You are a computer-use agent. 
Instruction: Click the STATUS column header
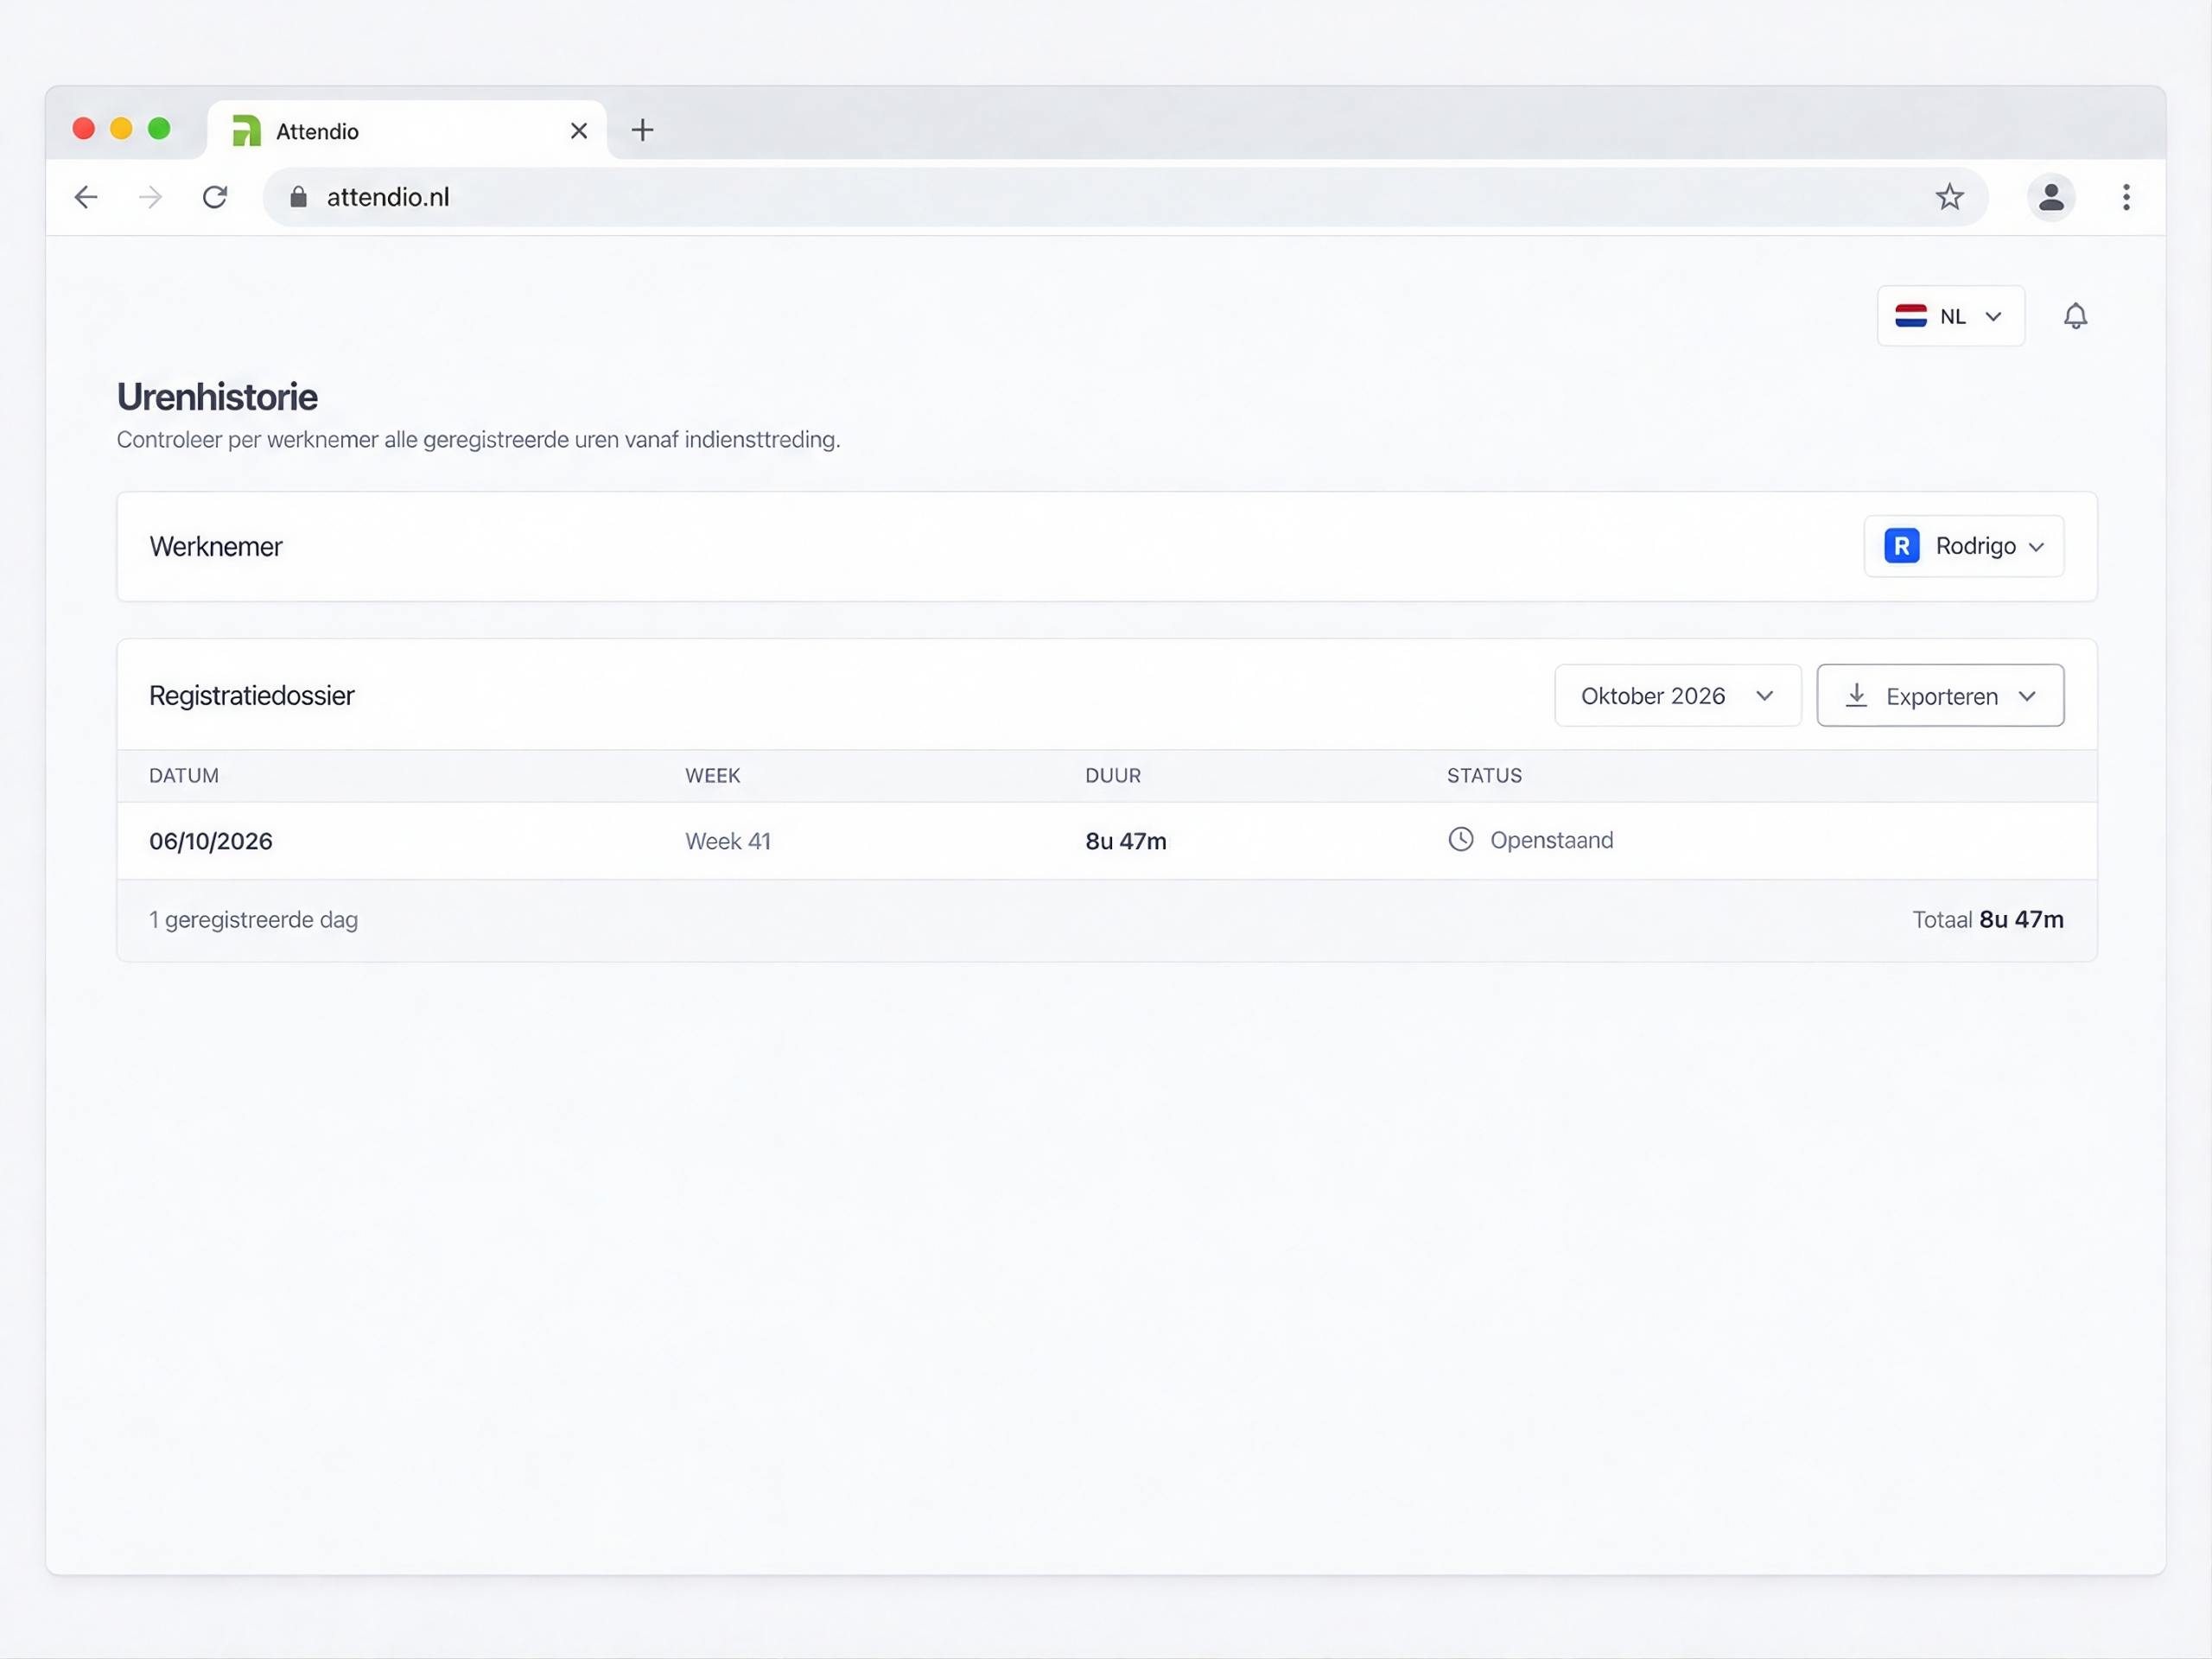[1484, 776]
